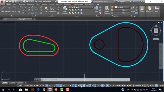The width and height of the screenshot is (164, 92).
Task: Add a new layout tab
Action: pyautogui.click(x=26, y=83)
